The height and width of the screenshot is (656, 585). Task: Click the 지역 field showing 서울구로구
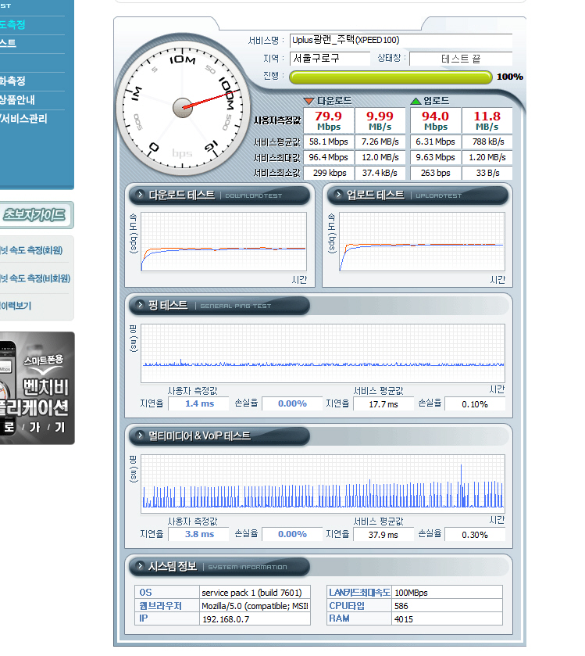click(x=330, y=59)
